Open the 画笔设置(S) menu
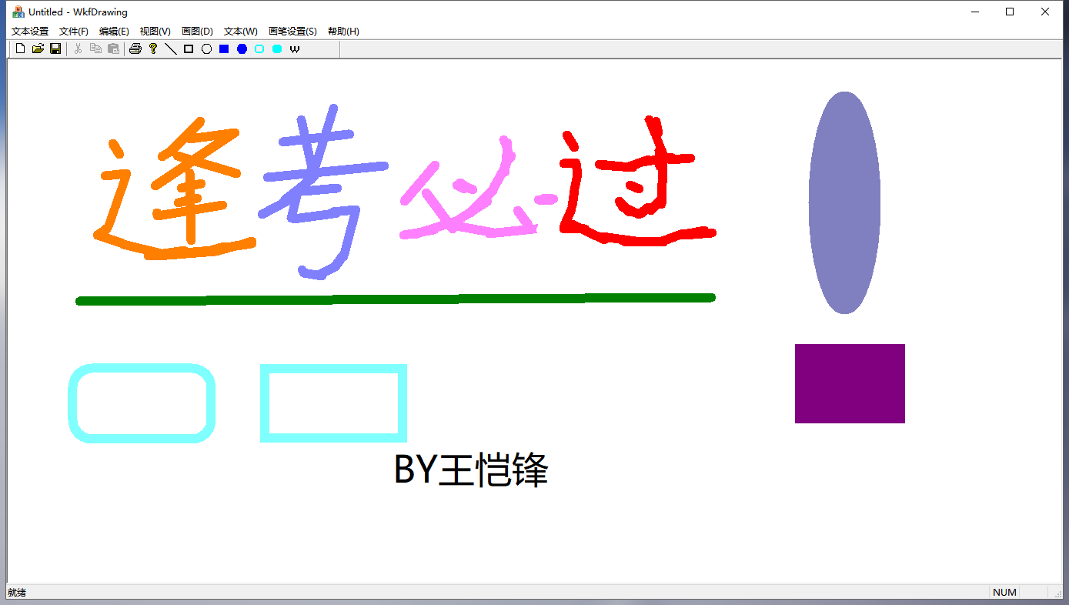 [292, 32]
